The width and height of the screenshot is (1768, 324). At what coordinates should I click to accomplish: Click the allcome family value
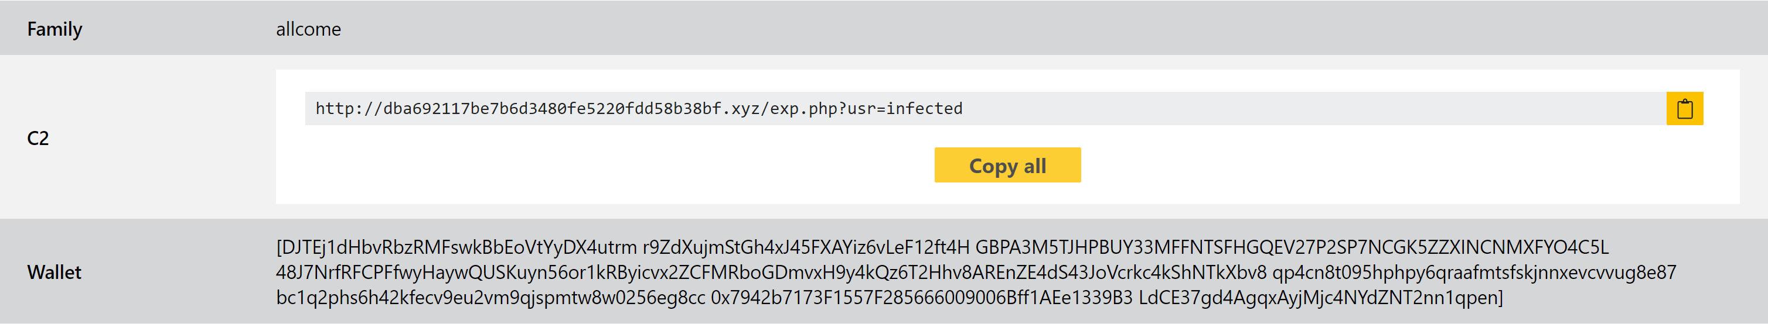point(308,29)
